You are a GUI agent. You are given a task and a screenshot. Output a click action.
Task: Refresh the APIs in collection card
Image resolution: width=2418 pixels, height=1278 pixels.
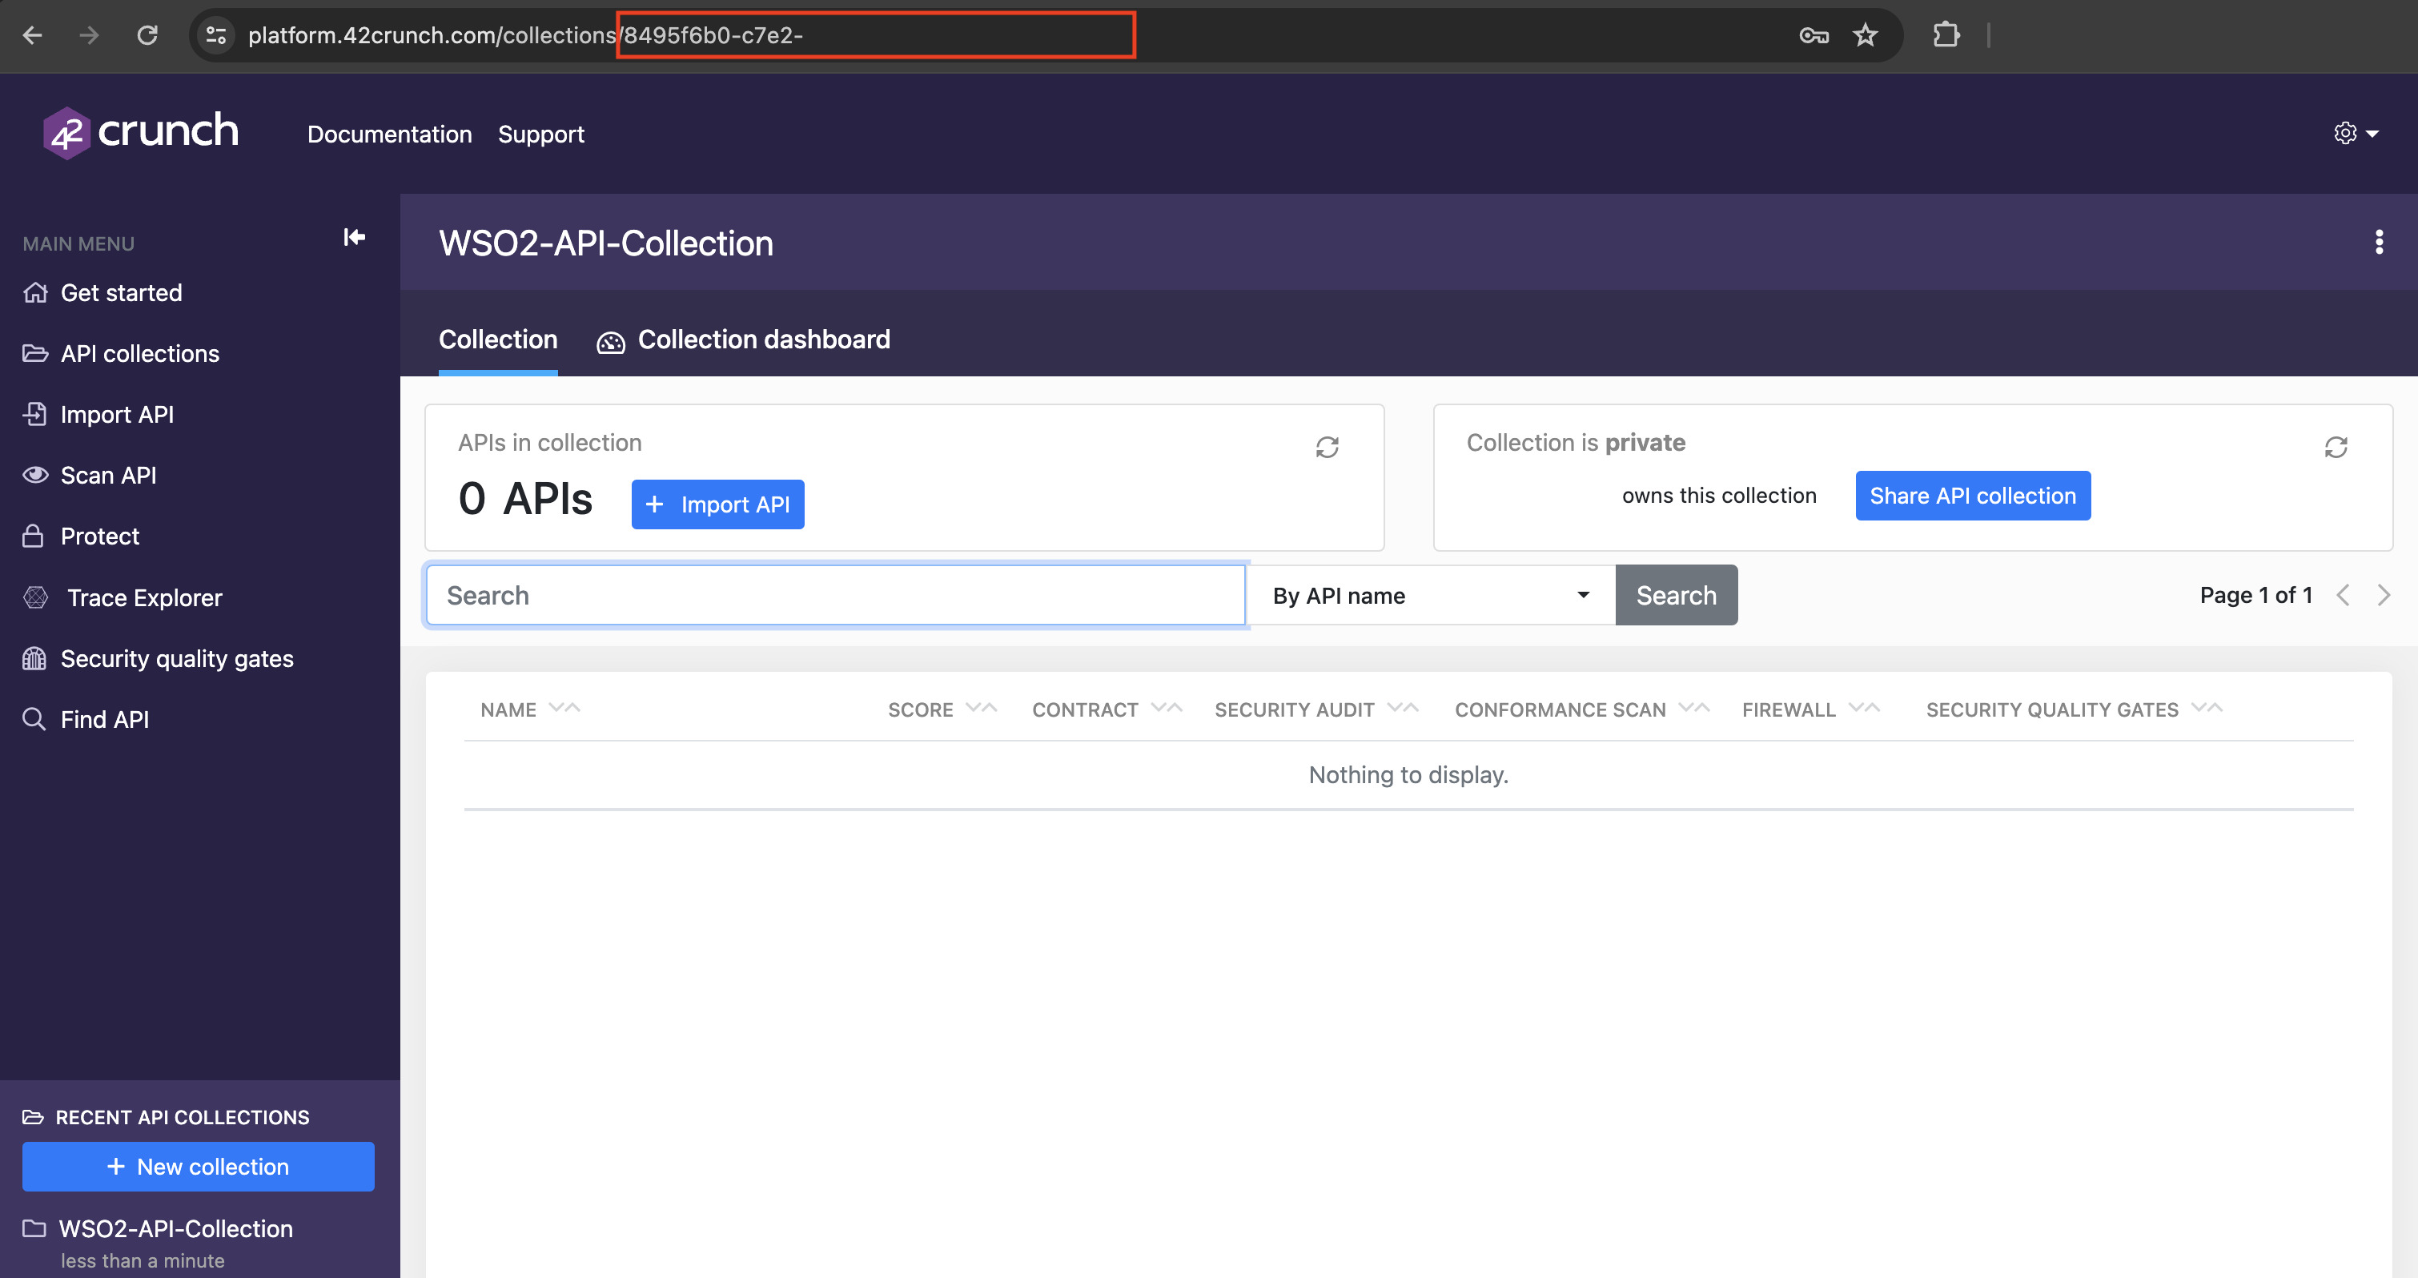click(x=1327, y=447)
